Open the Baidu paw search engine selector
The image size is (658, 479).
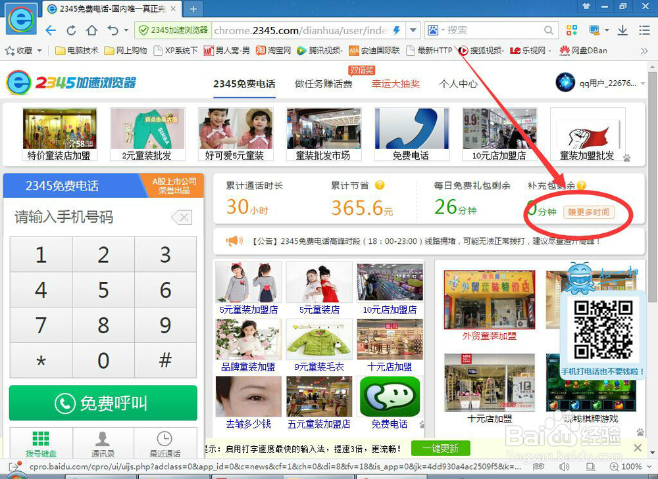(x=433, y=30)
